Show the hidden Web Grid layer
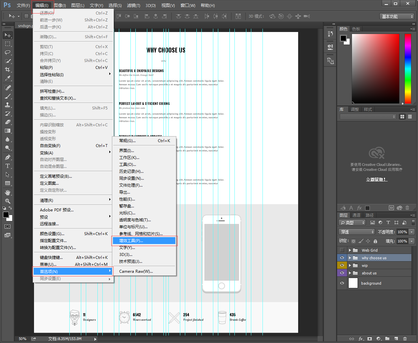The width and height of the screenshot is (418, 343). (x=342, y=250)
